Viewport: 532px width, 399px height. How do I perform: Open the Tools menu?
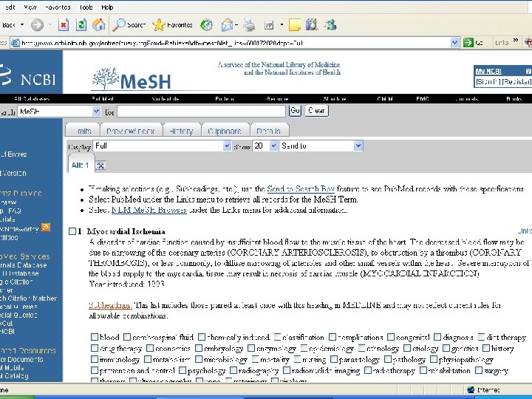click(86, 7)
